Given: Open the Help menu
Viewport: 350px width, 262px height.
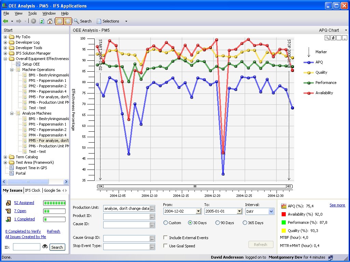Looking at the screenshot, I should (65, 13).
